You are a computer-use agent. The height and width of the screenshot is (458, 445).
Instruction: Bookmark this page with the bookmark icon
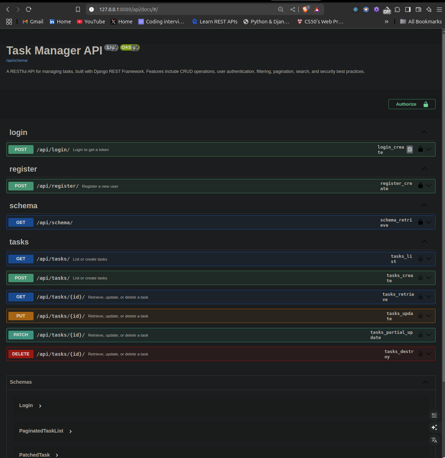pos(78,9)
